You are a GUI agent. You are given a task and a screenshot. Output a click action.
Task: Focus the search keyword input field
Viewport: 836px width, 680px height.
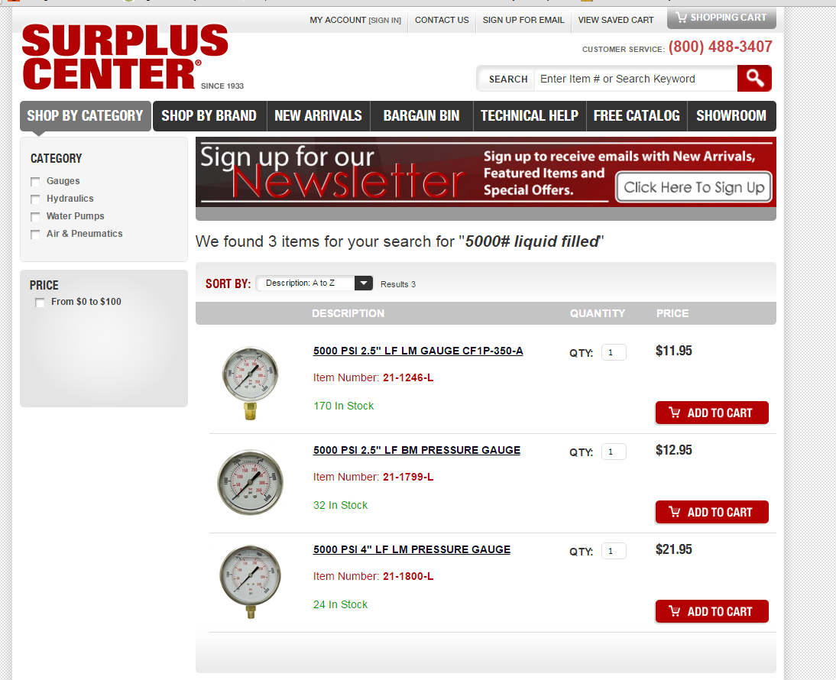(636, 79)
